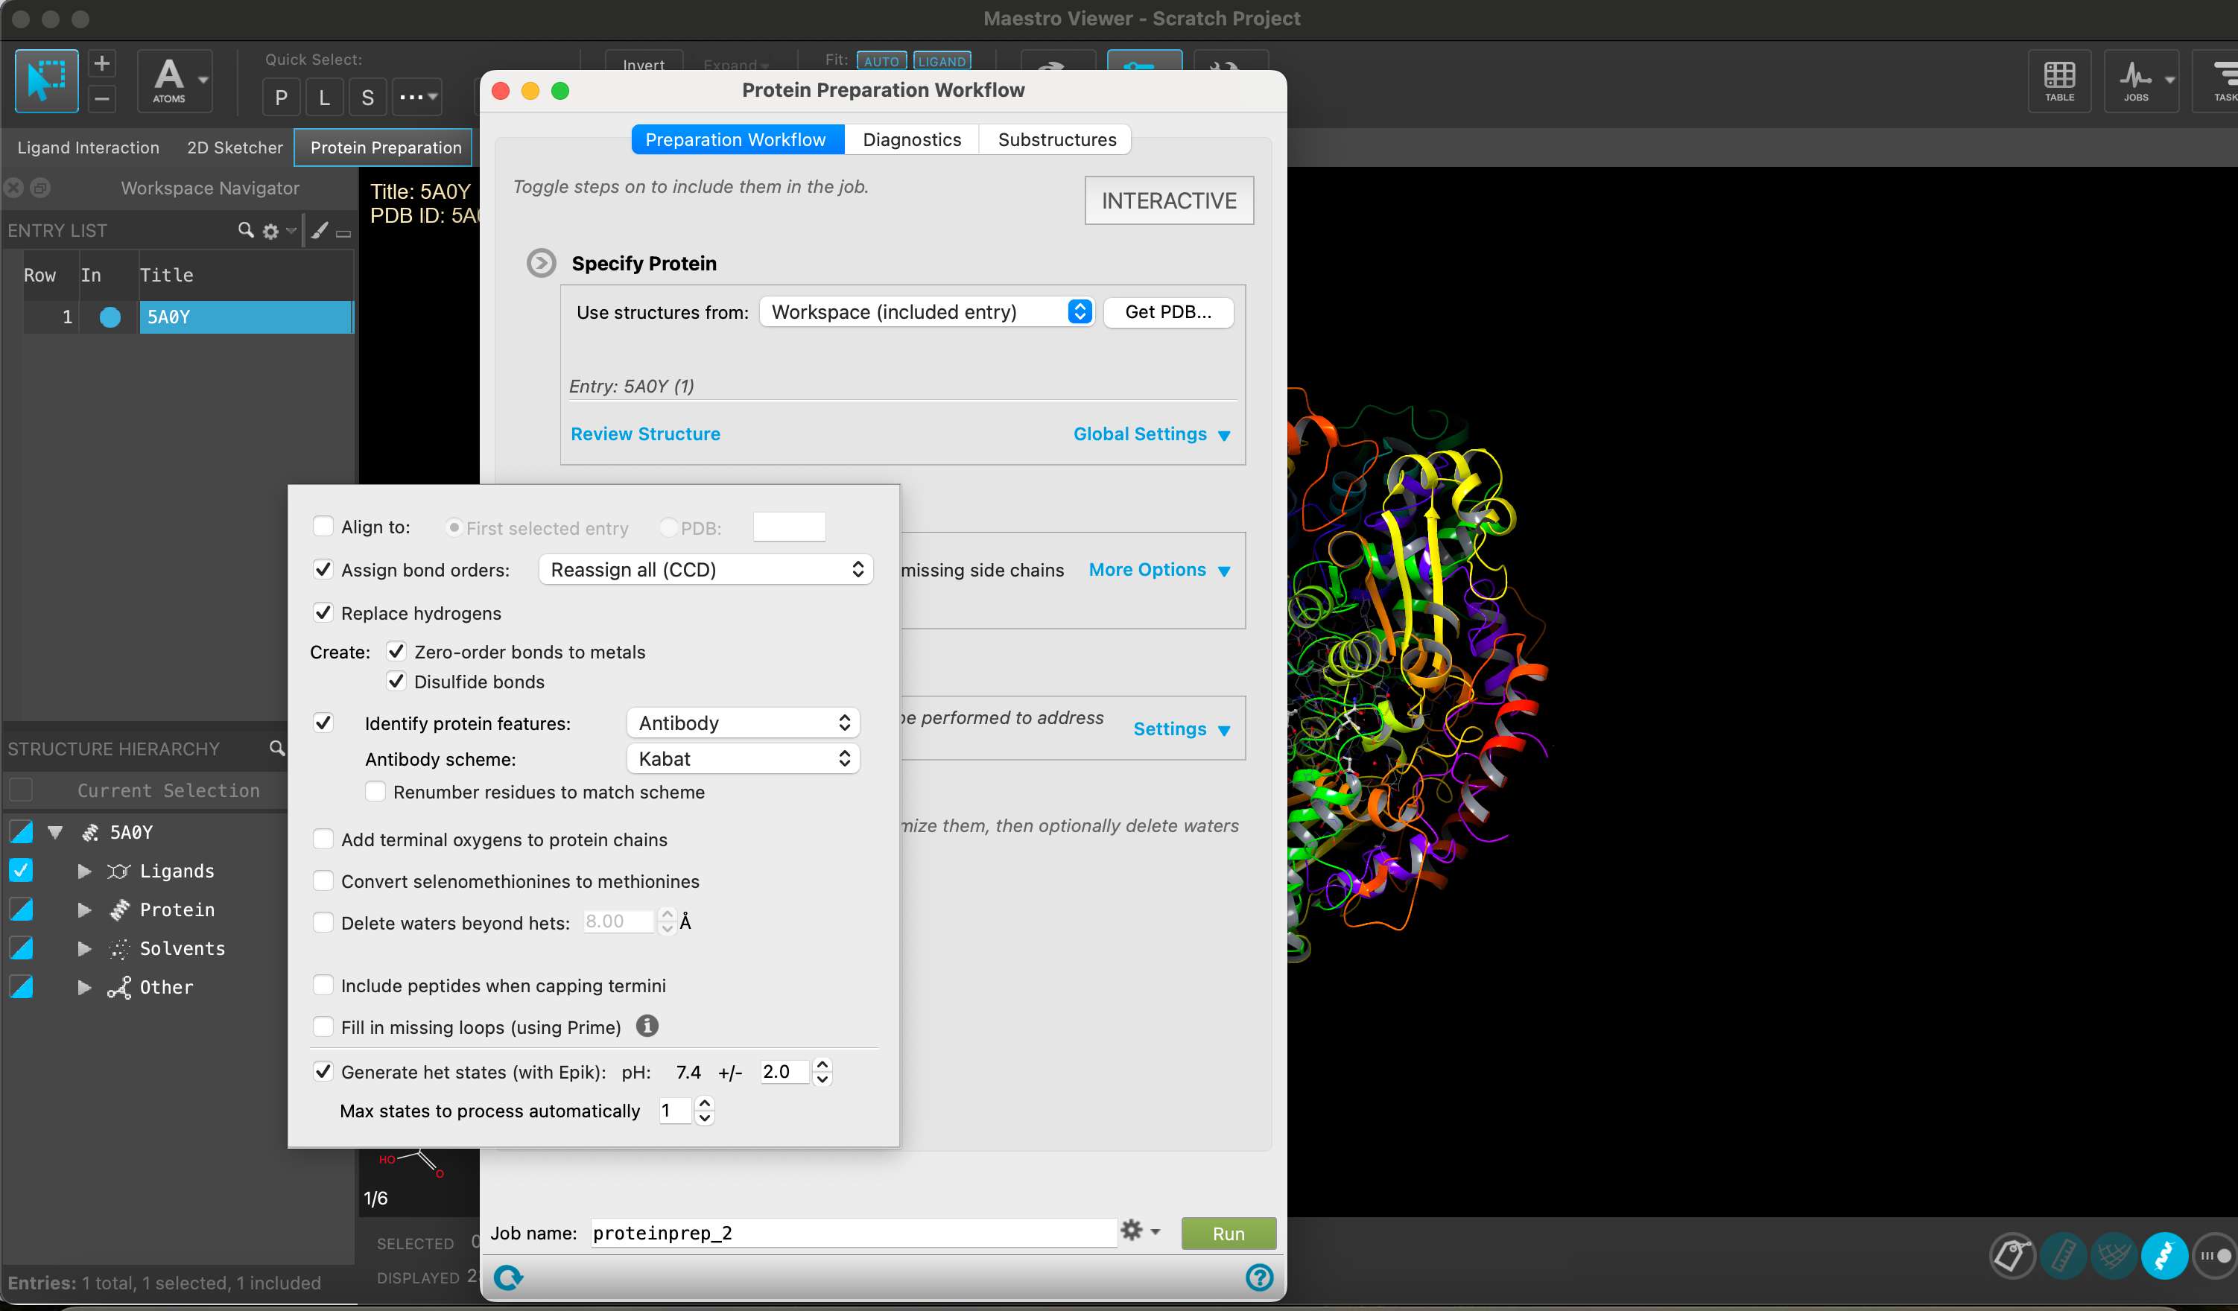
Task: Open the Kabat antibody scheme dropdown
Action: tap(743, 758)
